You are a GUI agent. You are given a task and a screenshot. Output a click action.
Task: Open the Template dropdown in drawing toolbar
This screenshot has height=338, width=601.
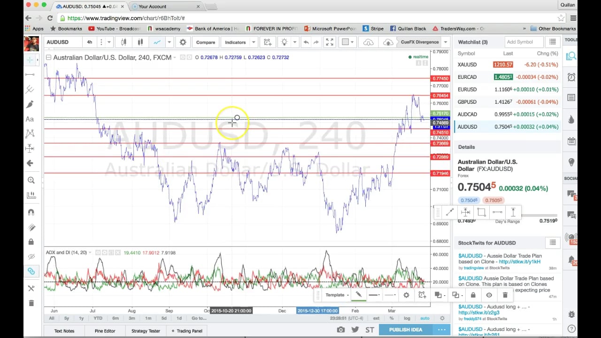click(x=337, y=295)
